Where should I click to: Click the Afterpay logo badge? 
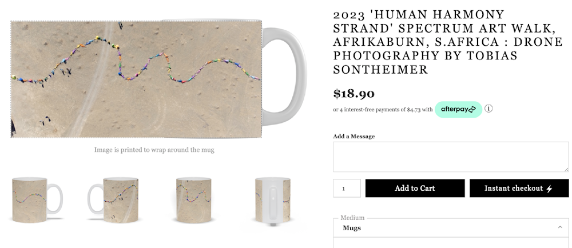pyautogui.click(x=458, y=109)
